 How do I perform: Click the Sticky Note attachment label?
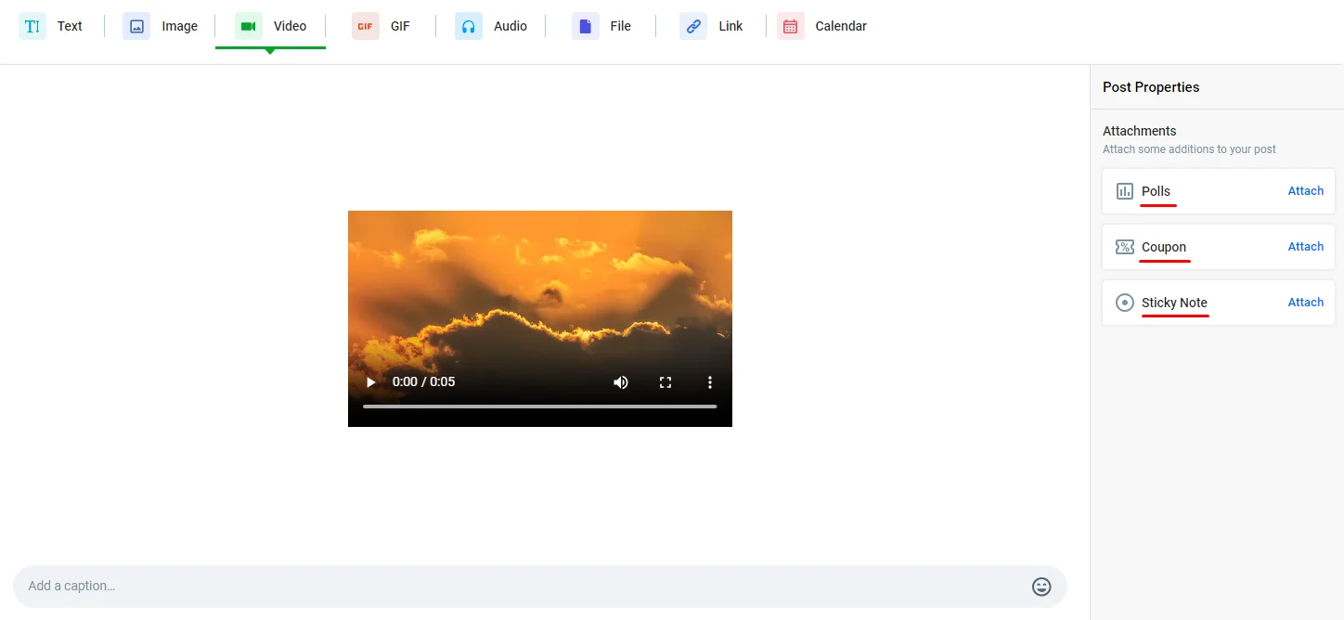click(x=1174, y=303)
